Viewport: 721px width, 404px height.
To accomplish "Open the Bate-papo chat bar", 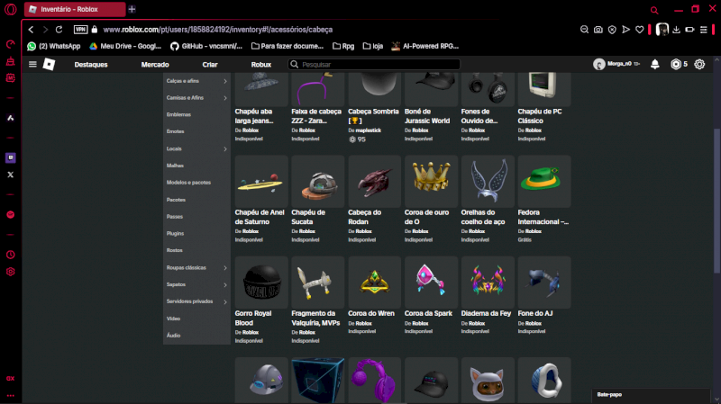I will click(x=650, y=395).
